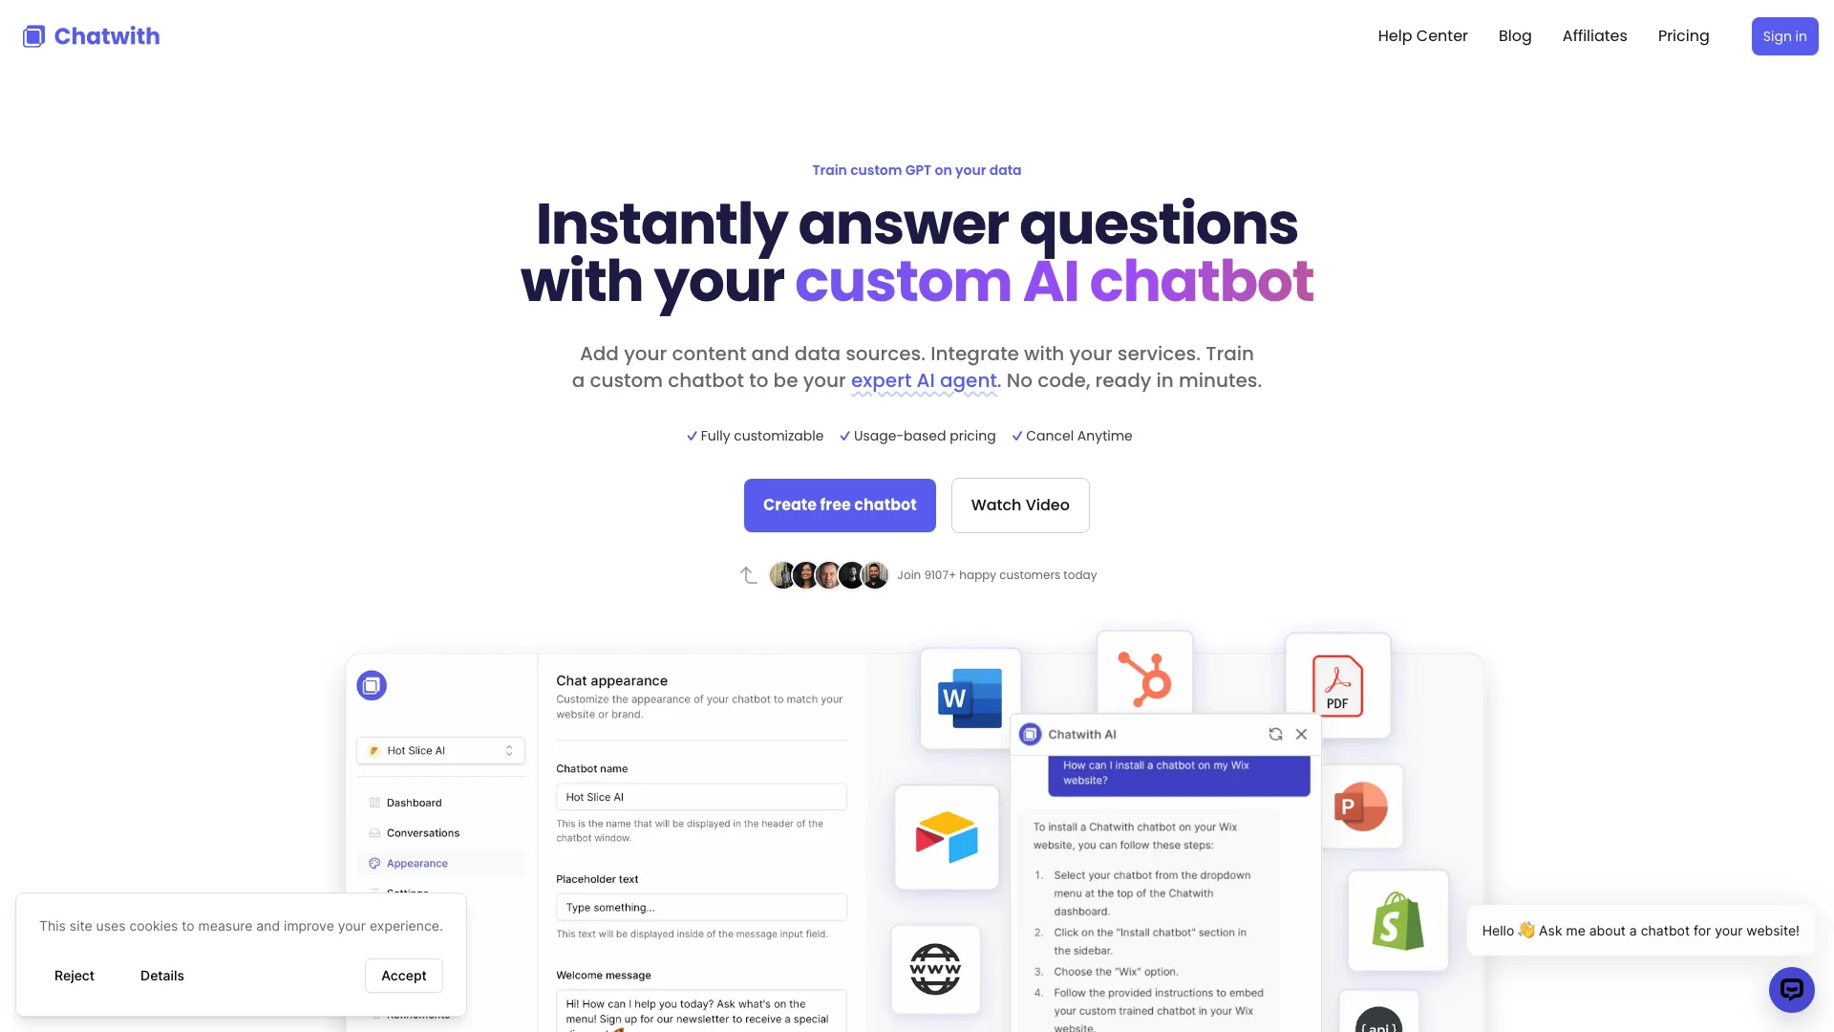
Task: Click the expert AI agent hyperlink
Action: pyautogui.click(x=924, y=380)
